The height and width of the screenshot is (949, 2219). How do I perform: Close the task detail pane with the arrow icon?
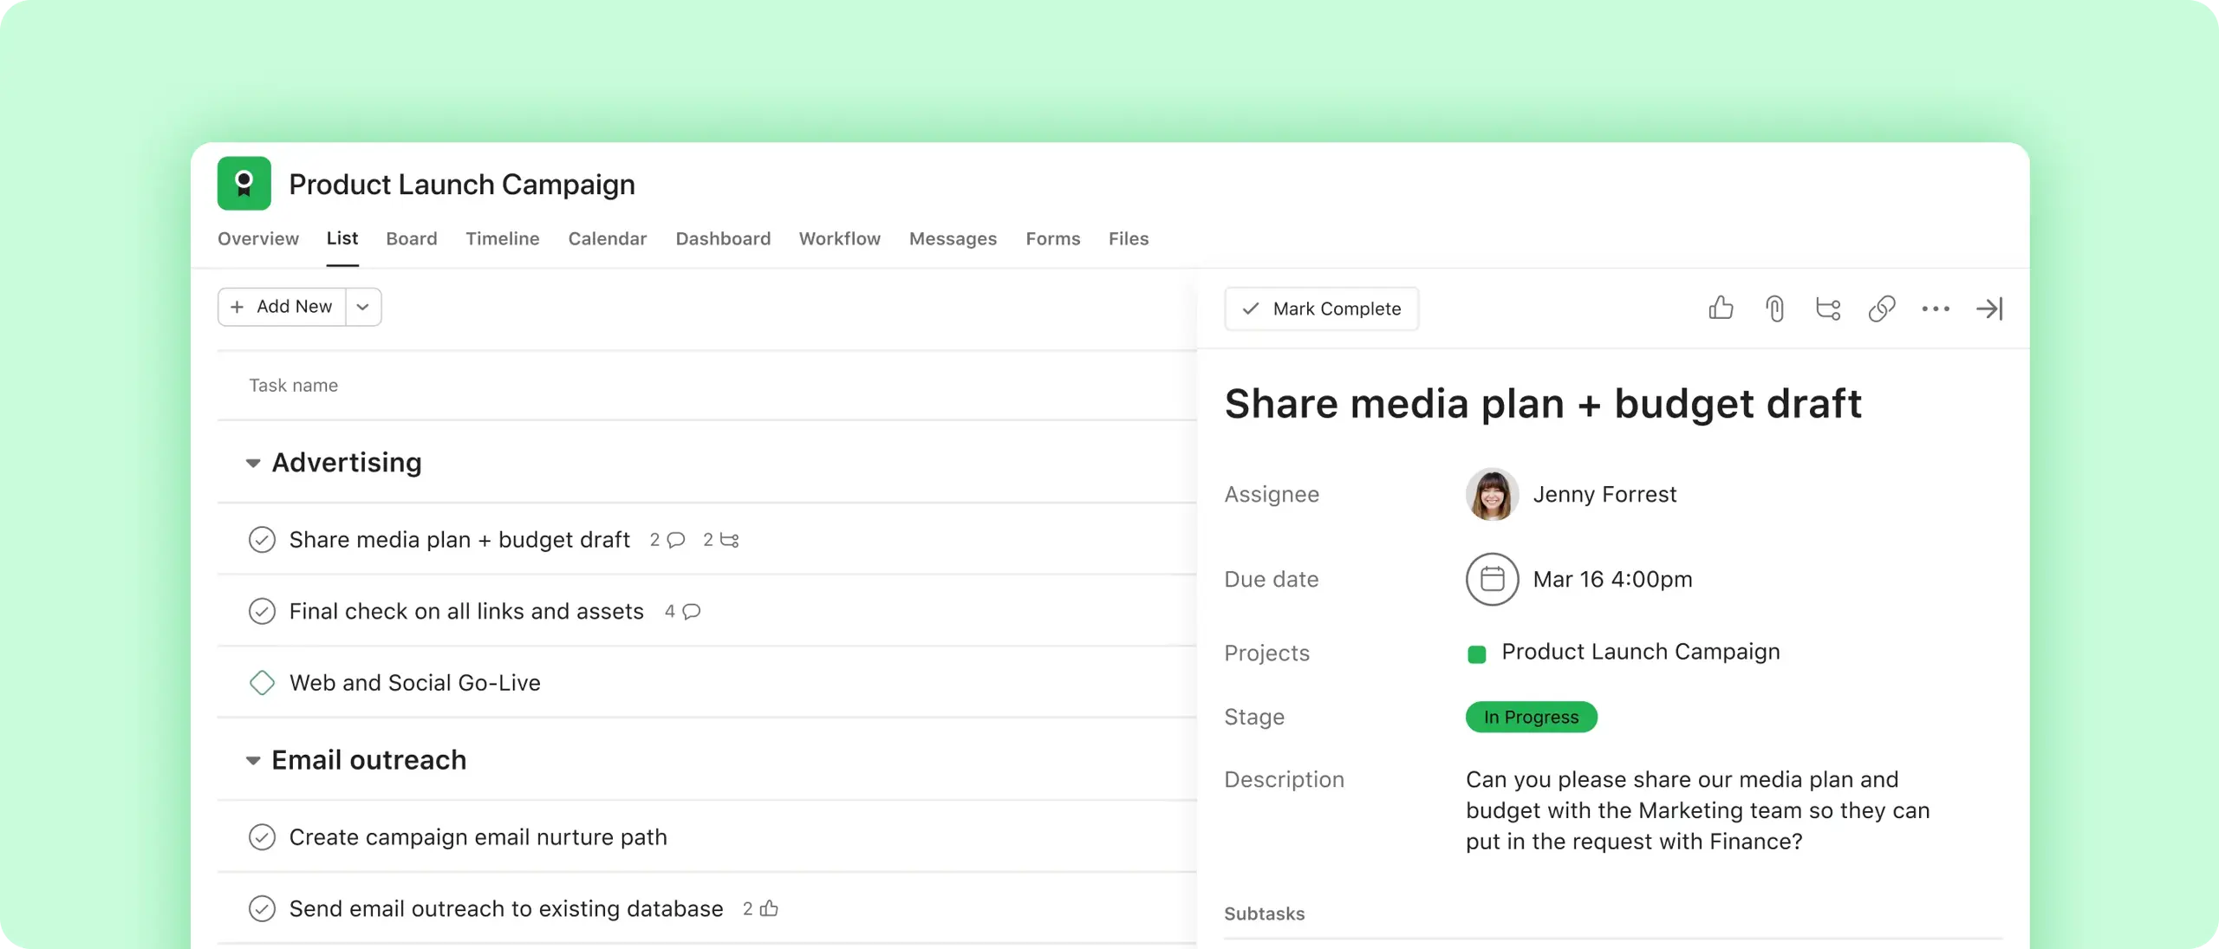click(x=1989, y=309)
